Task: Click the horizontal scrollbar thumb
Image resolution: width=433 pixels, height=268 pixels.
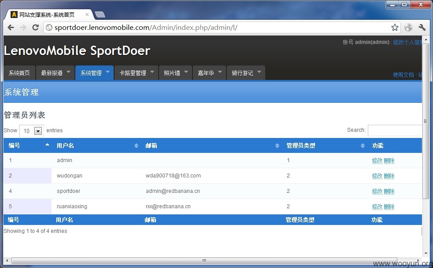Action: pos(204,261)
